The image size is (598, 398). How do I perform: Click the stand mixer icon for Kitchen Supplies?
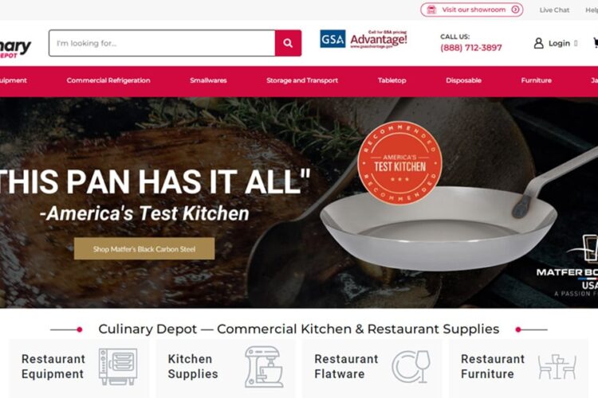(x=264, y=367)
